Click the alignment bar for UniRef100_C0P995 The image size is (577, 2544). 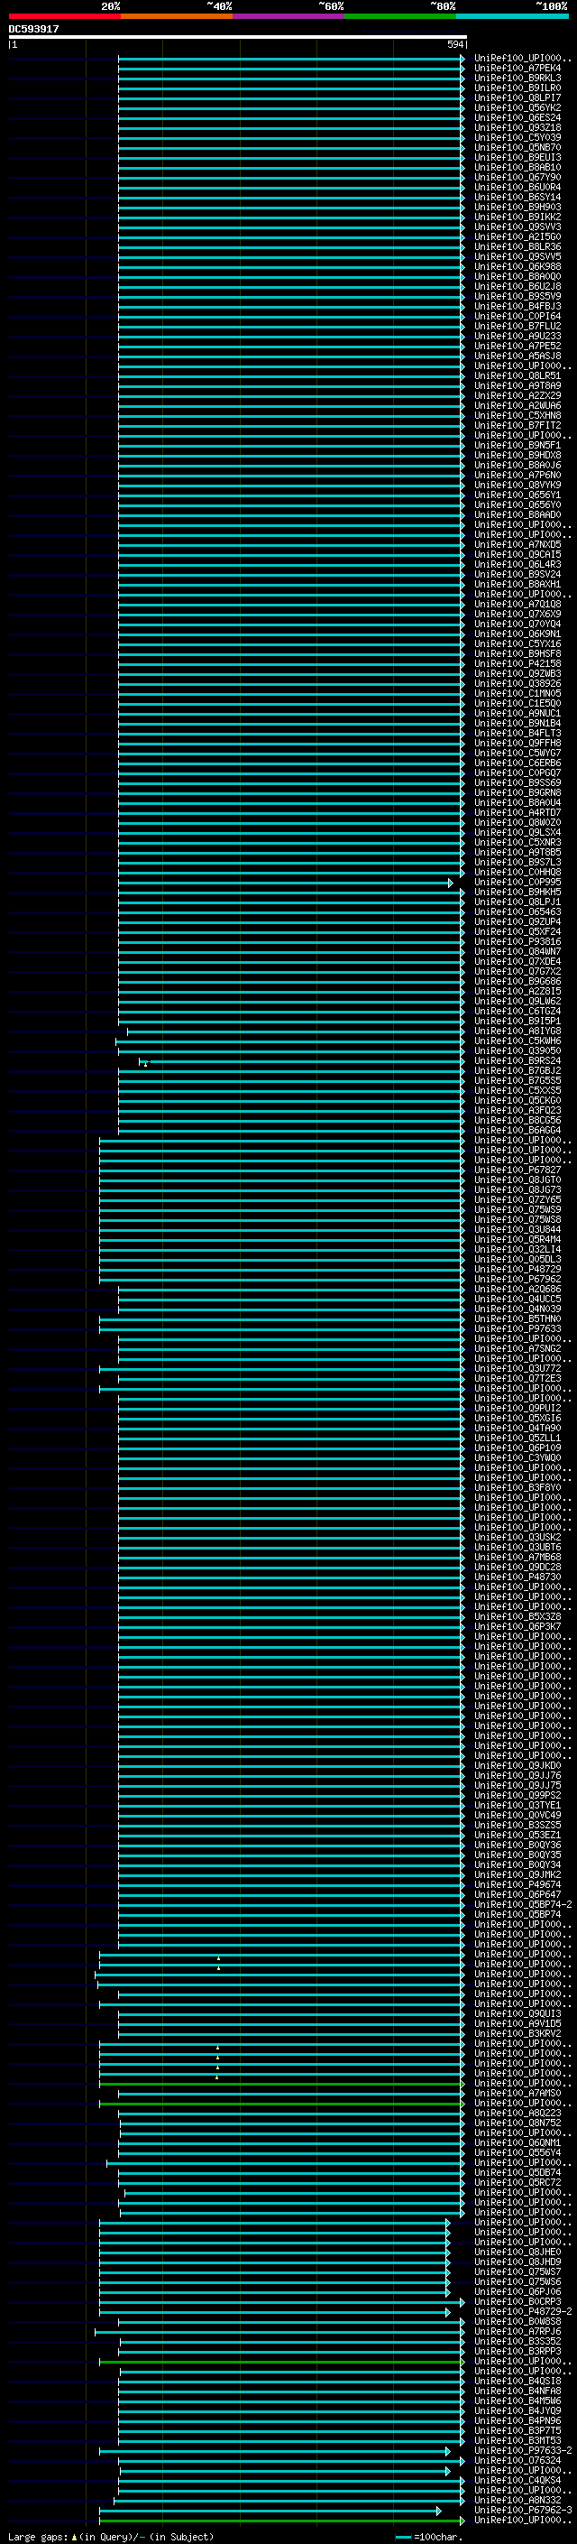(286, 883)
